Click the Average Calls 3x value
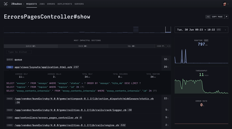232x129 pixels. (x=54, y=77)
